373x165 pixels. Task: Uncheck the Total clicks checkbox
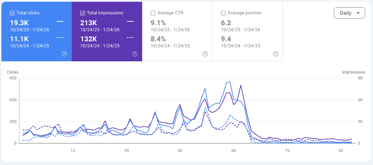[12, 13]
